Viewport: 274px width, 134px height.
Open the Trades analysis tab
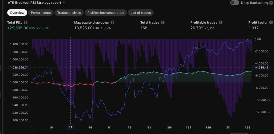pos(69,13)
